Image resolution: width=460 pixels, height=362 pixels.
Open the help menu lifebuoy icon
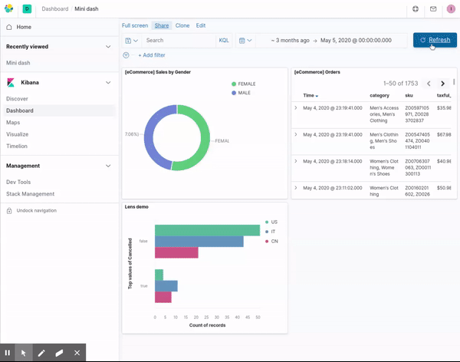click(x=416, y=8)
